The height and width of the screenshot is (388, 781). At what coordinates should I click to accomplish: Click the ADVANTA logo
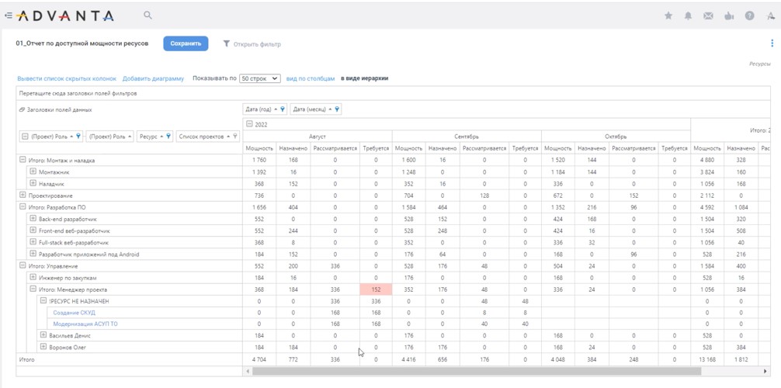click(x=64, y=16)
